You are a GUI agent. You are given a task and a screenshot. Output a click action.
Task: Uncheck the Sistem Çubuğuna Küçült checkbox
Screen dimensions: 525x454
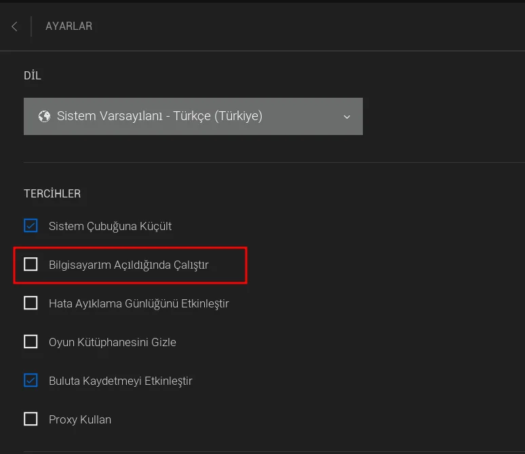[31, 225]
